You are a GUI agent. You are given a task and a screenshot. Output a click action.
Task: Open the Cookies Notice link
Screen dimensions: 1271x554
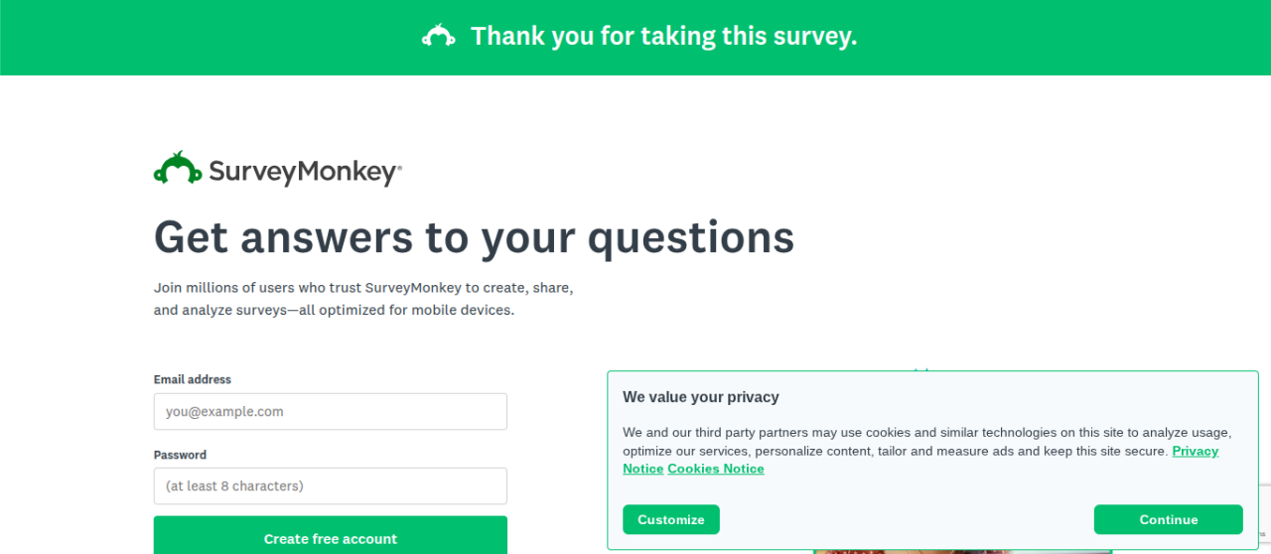(715, 469)
